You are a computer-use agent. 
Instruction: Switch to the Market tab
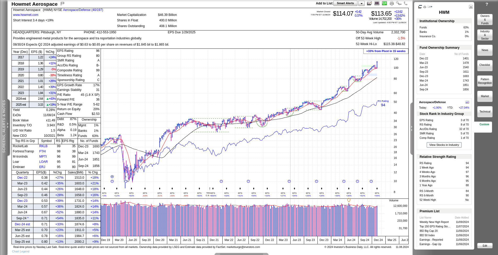point(485,96)
